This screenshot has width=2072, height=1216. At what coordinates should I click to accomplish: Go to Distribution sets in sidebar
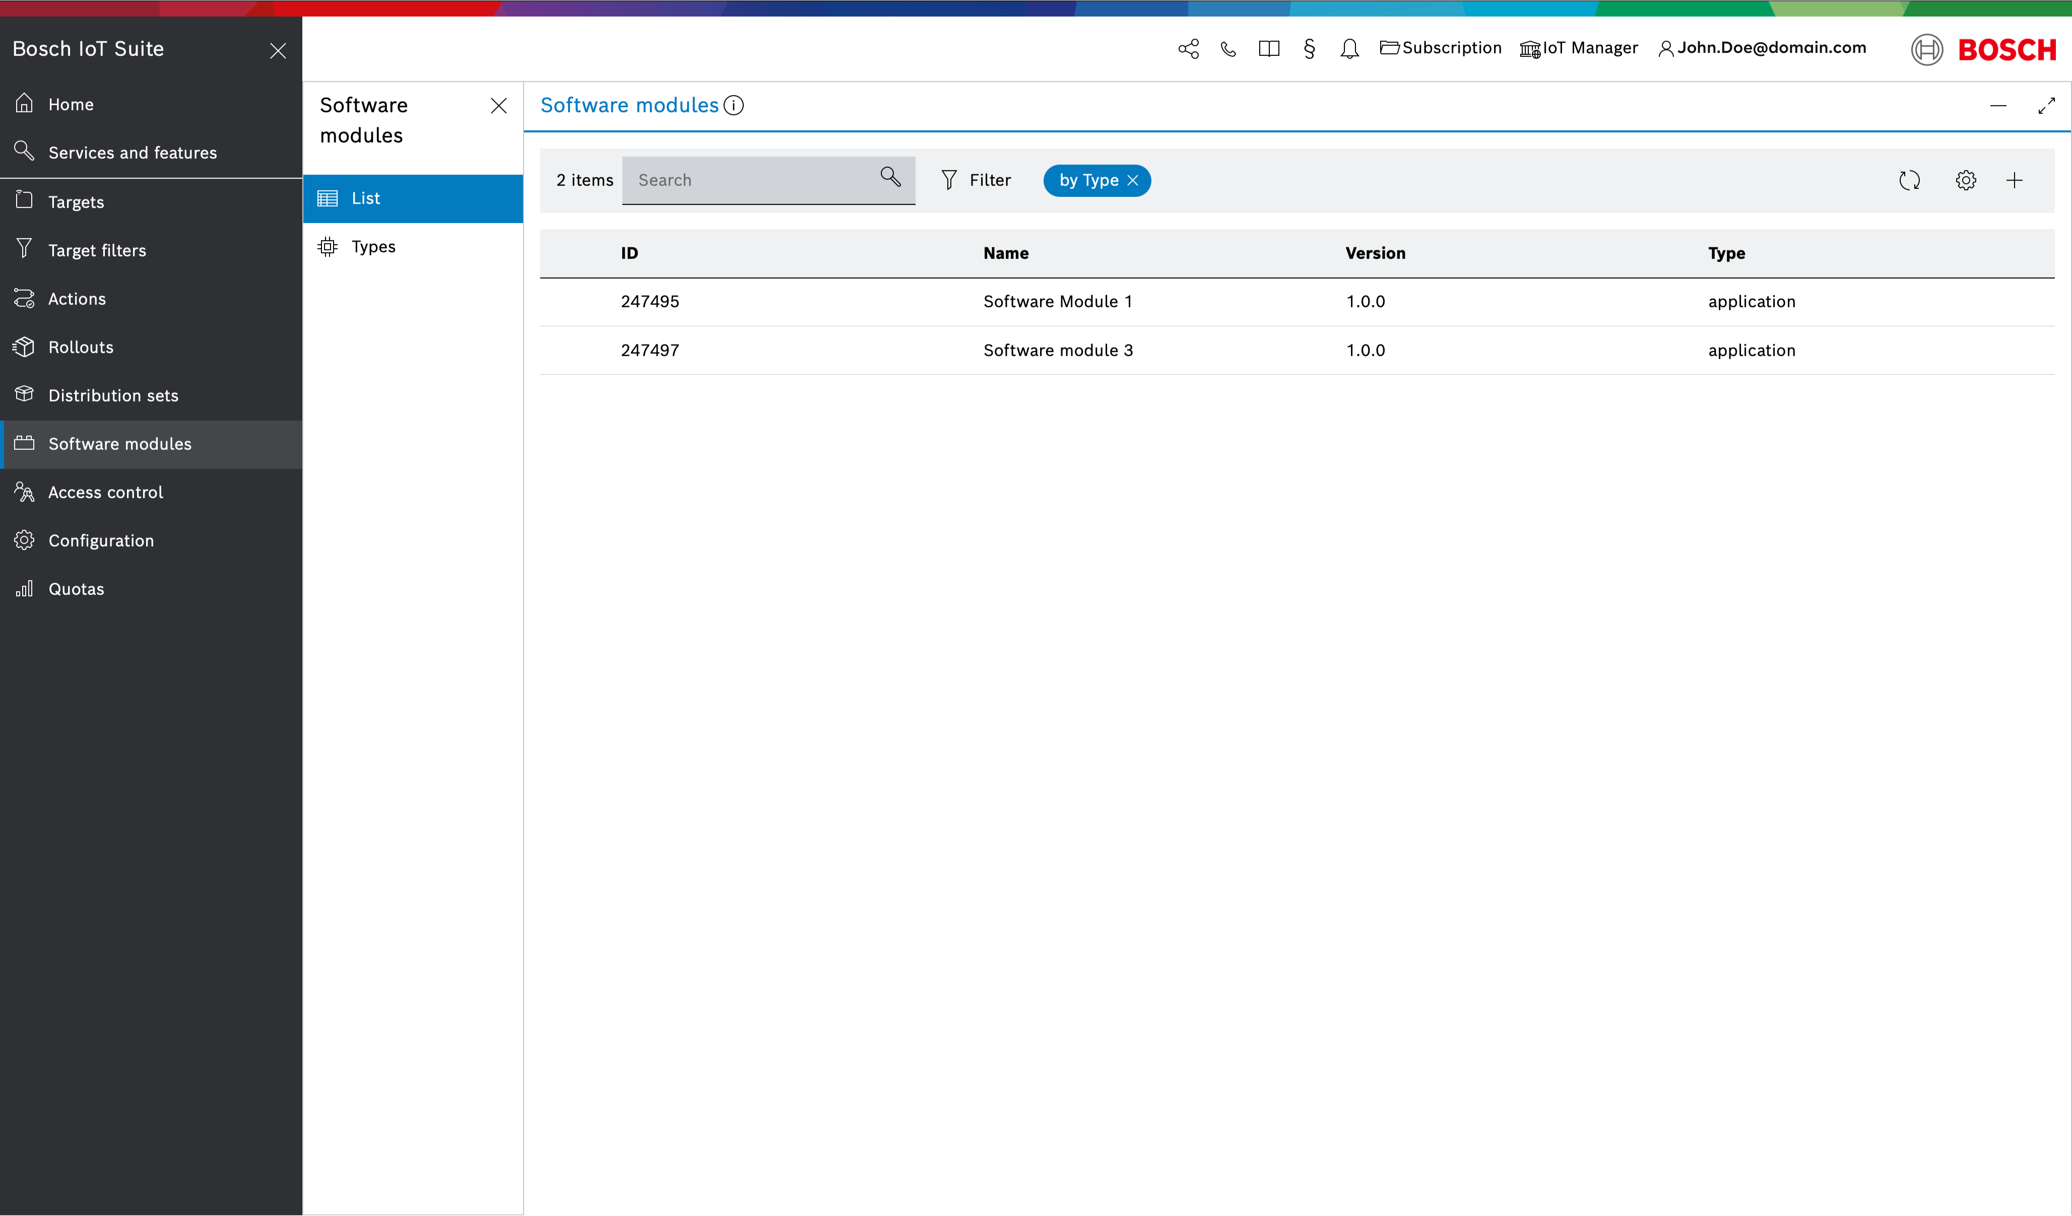pyautogui.click(x=113, y=395)
